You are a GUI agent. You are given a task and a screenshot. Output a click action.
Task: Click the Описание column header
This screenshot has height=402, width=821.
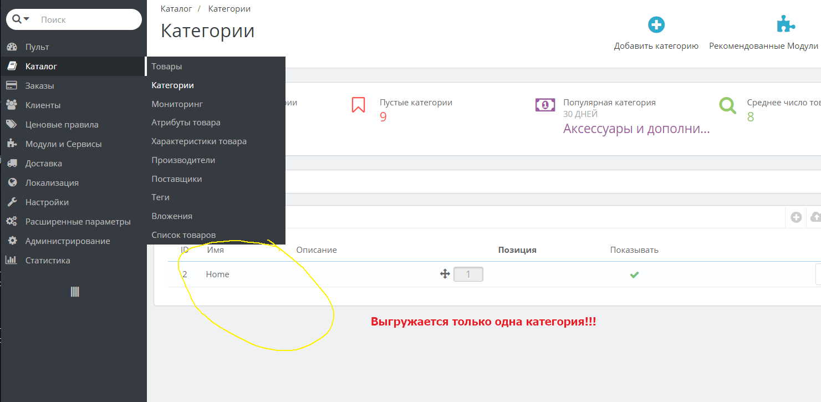[317, 250]
